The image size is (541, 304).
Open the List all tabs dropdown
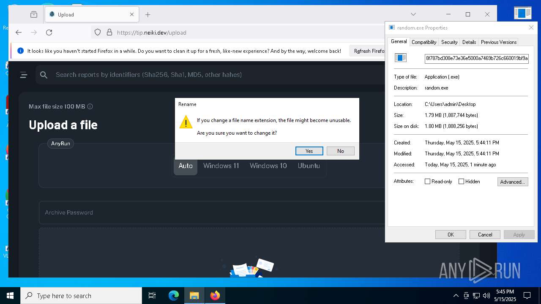tap(413, 14)
